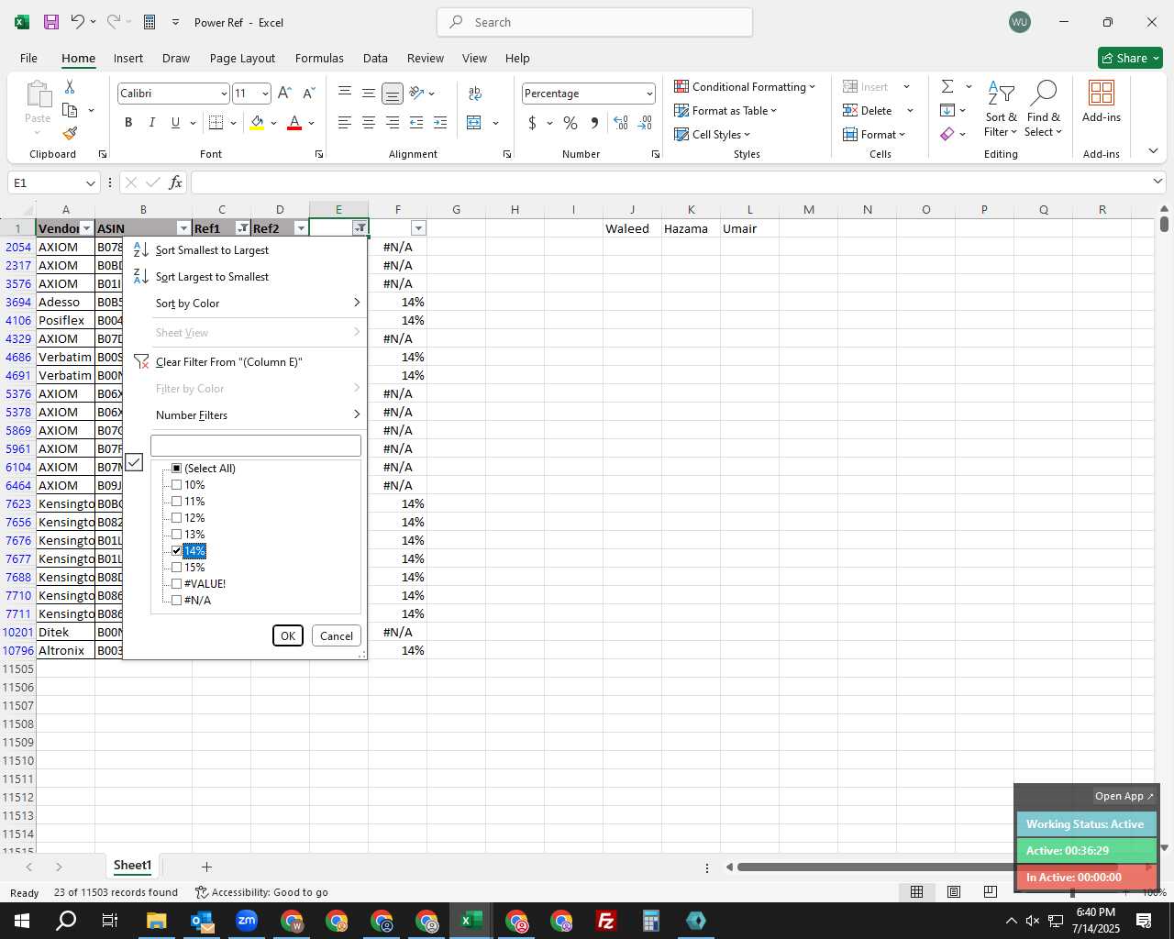Switch to Page Break Preview view icon

pyautogui.click(x=990, y=891)
